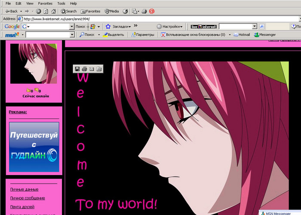The image size is (301, 215).
Task: Expand pop-up blocker options dropdown
Action: (x=230, y=35)
